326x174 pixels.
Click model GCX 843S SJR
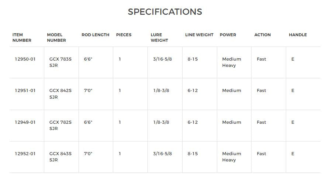[60, 157]
